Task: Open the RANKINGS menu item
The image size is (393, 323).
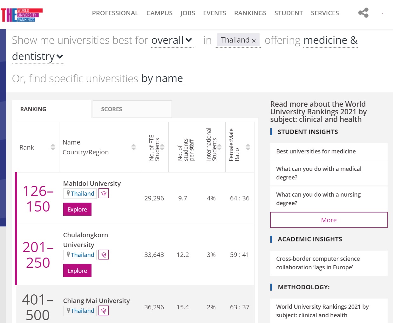Action: click(x=250, y=13)
